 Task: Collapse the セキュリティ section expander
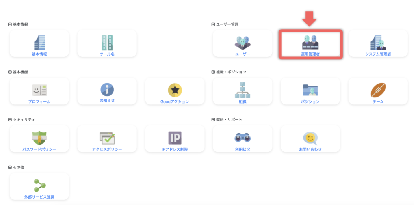(x=10, y=120)
